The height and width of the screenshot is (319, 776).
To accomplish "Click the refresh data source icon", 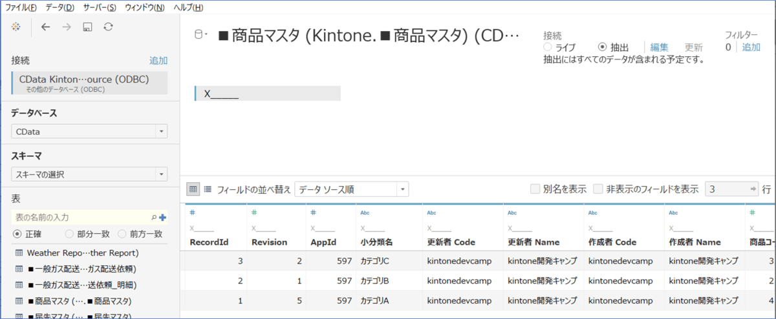I will pyautogui.click(x=108, y=26).
